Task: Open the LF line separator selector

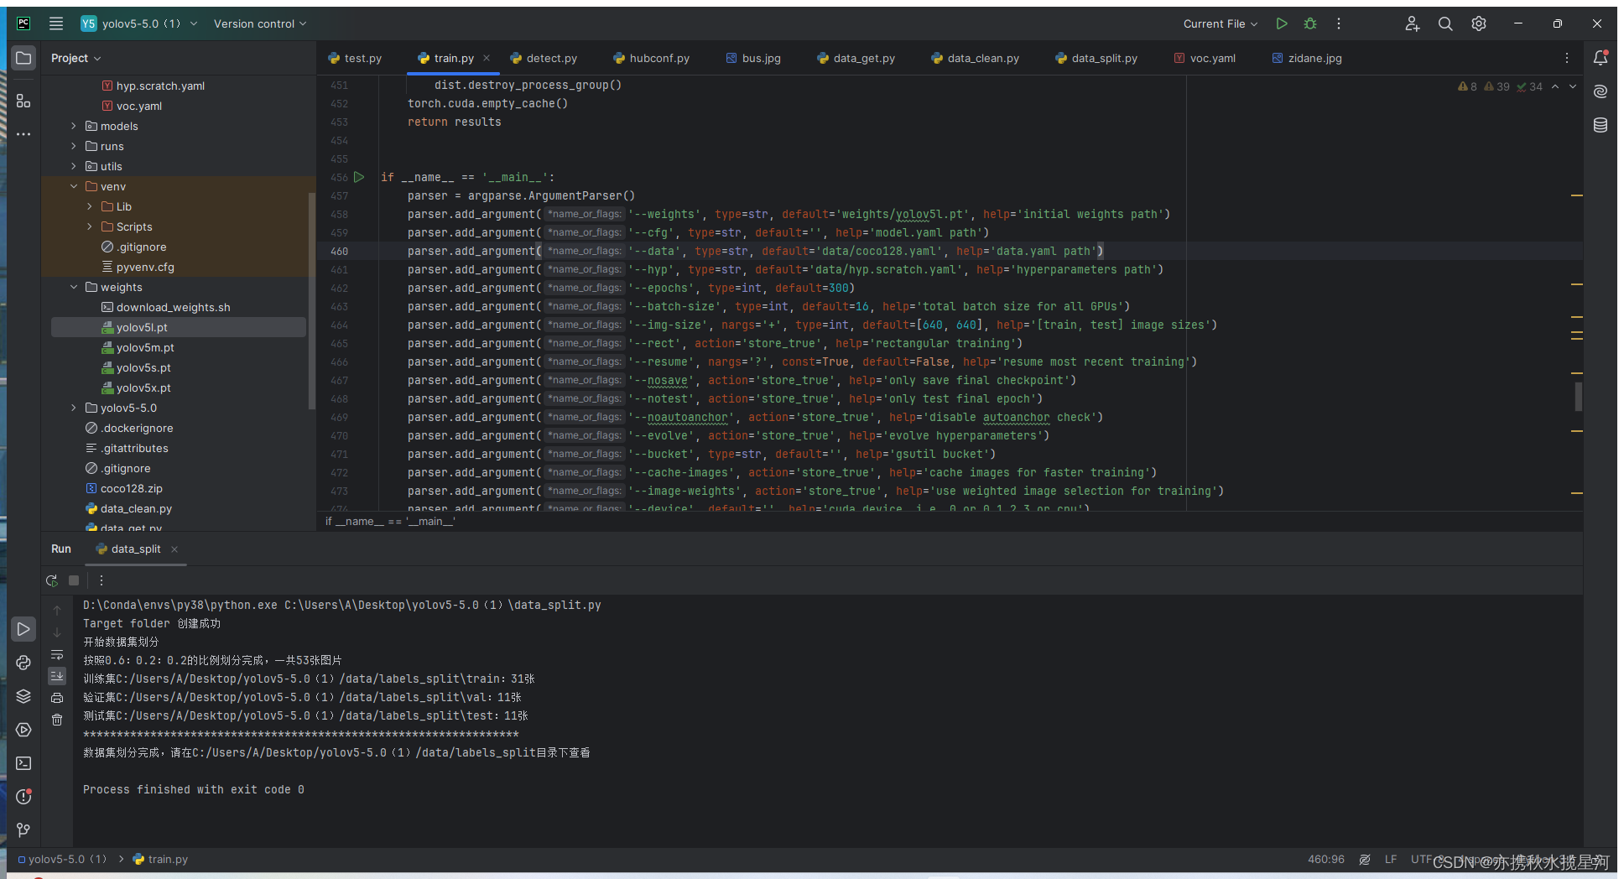Action: pos(1391,859)
